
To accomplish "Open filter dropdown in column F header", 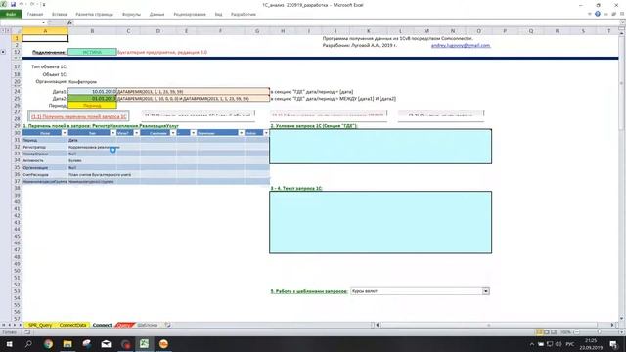I will [242, 133].
